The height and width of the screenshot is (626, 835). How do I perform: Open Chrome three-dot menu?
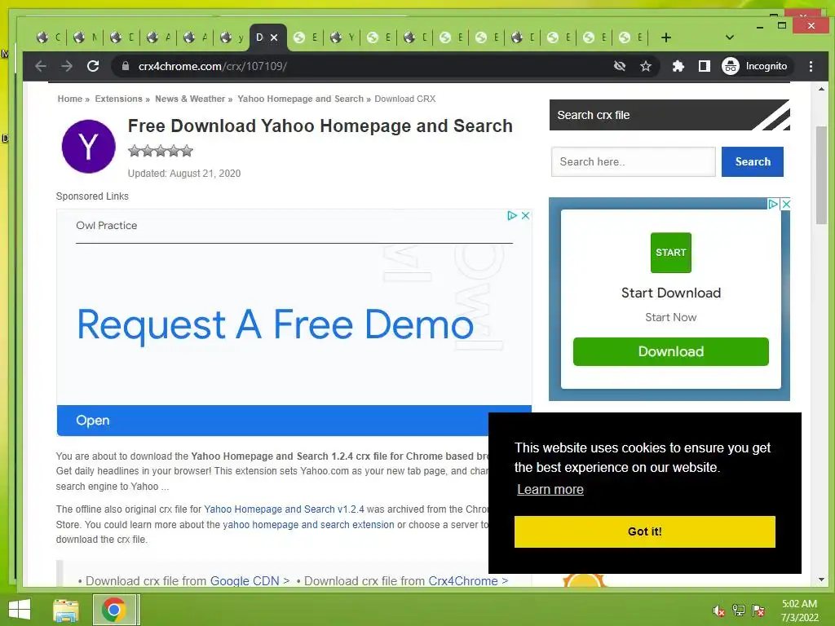[811, 66]
